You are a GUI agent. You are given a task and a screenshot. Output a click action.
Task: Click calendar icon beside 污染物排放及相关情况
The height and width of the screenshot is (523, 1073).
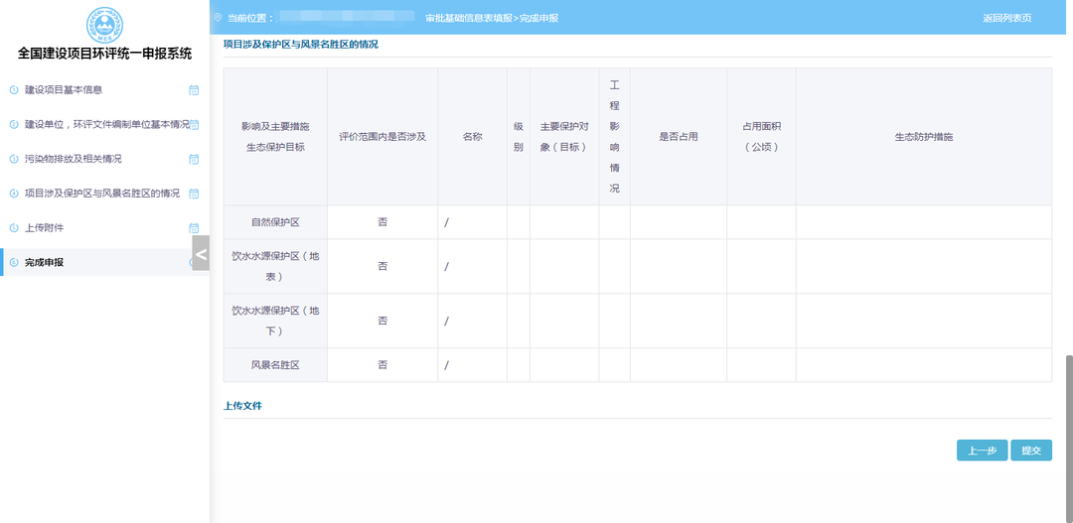[194, 160]
